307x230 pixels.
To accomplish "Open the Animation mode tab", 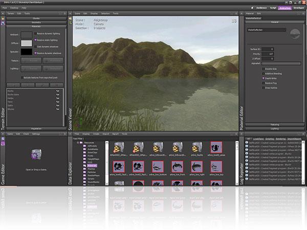I will tap(285, 8).
